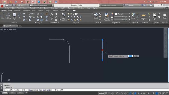Open the ByLayer lineweight dropdown
The image size is (169, 95).
coord(122,17)
